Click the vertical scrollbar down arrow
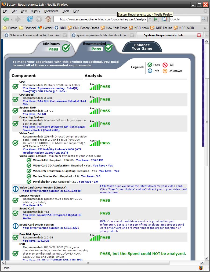This screenshot has height=272, width=210. [207, 258]
